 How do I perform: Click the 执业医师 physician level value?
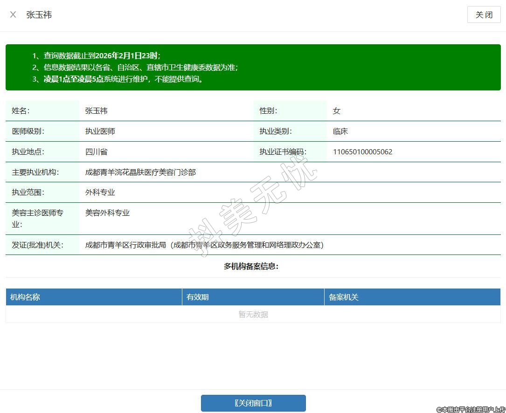(100, 131)
